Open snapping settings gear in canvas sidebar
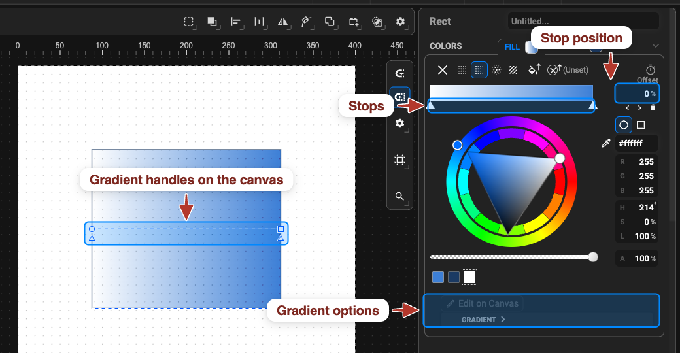This screenshot has width=680, height=353. tap(400, 124)
